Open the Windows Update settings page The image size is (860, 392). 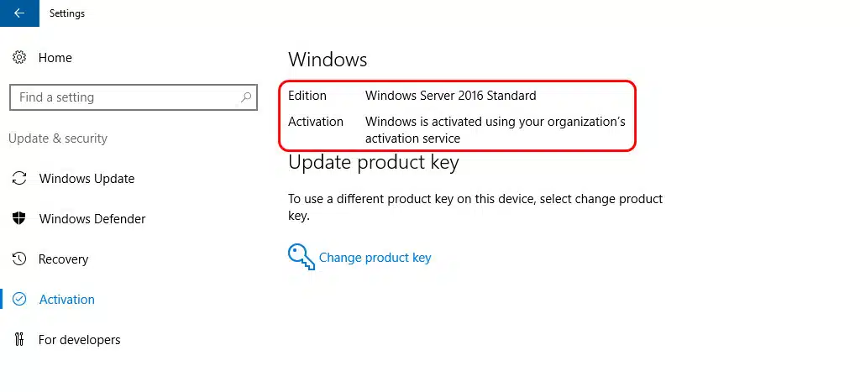coord(87,179)
